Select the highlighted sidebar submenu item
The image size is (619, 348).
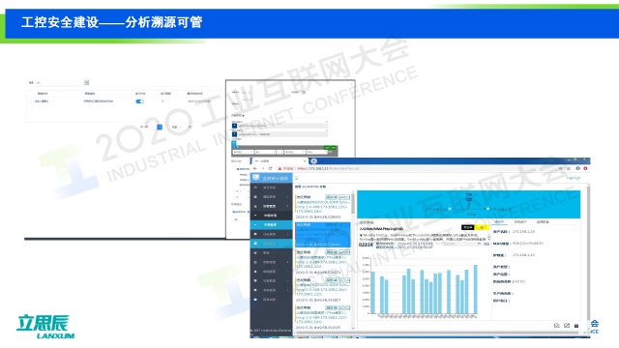point(271,224)
